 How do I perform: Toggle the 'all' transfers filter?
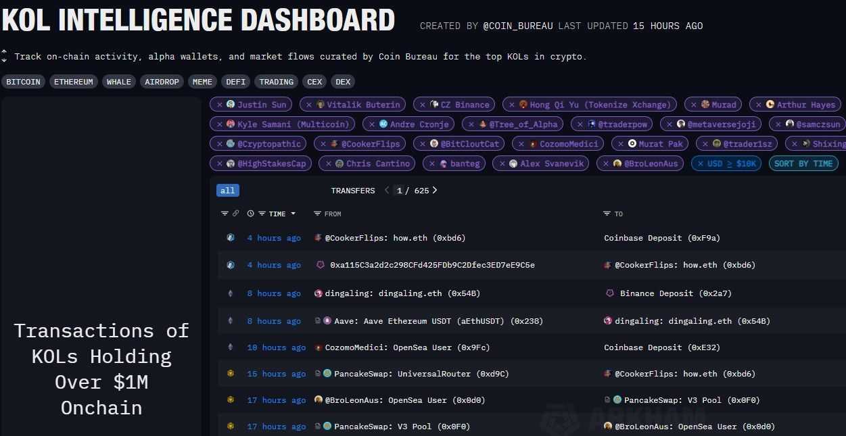(x=228, y=191)
